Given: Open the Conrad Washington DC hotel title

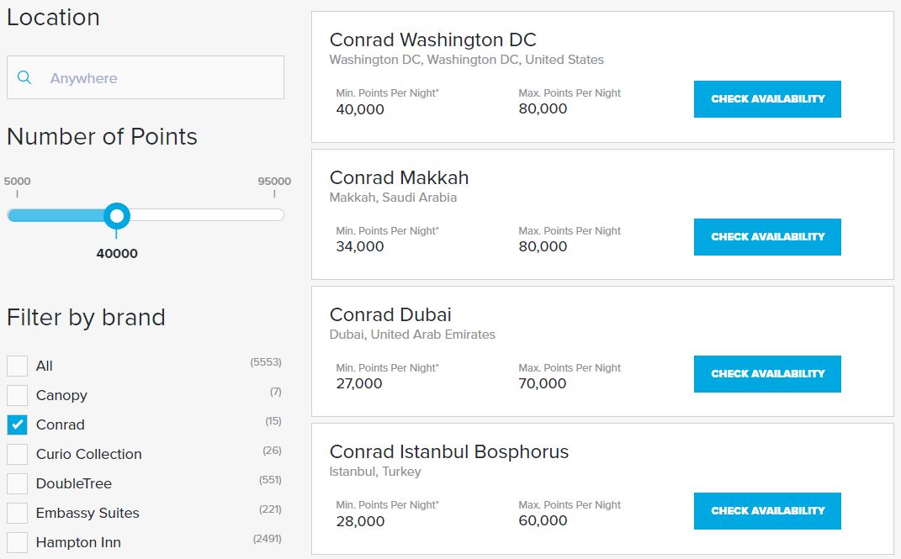Looking at the screenshot, I should [432, 40].
